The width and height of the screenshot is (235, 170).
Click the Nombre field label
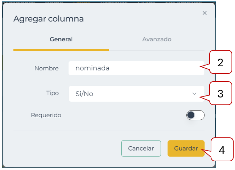47,68
